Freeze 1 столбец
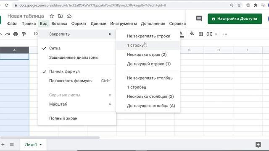 (x=148, y=87)
